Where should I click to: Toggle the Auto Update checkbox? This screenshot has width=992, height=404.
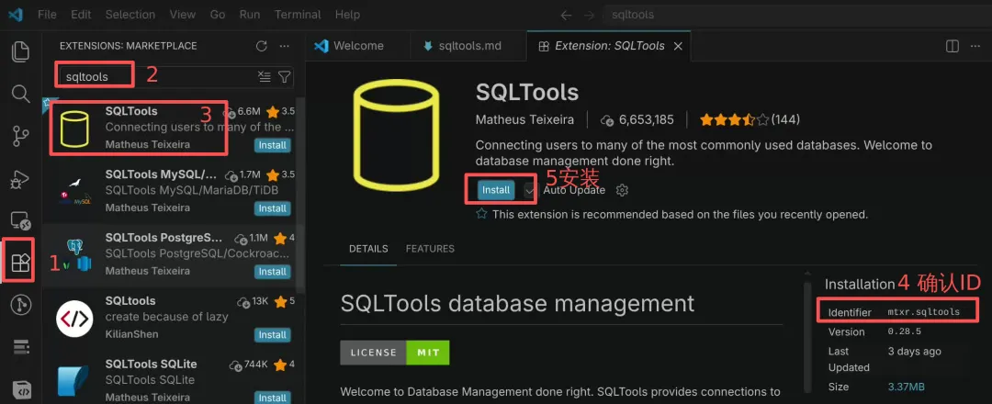coord(530,190)
